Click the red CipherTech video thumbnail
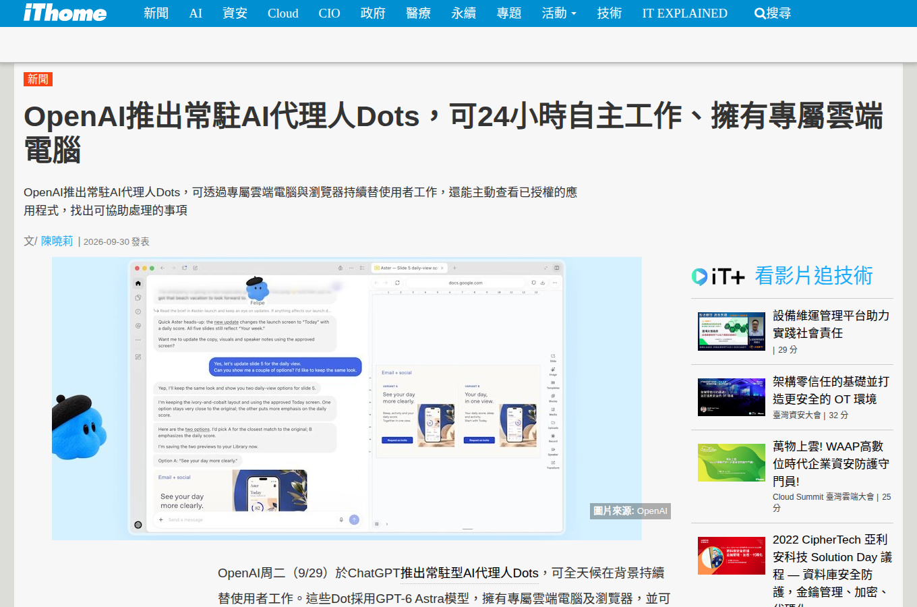The image size is (917, 607). pyautogui.click(x=732, y=556)
